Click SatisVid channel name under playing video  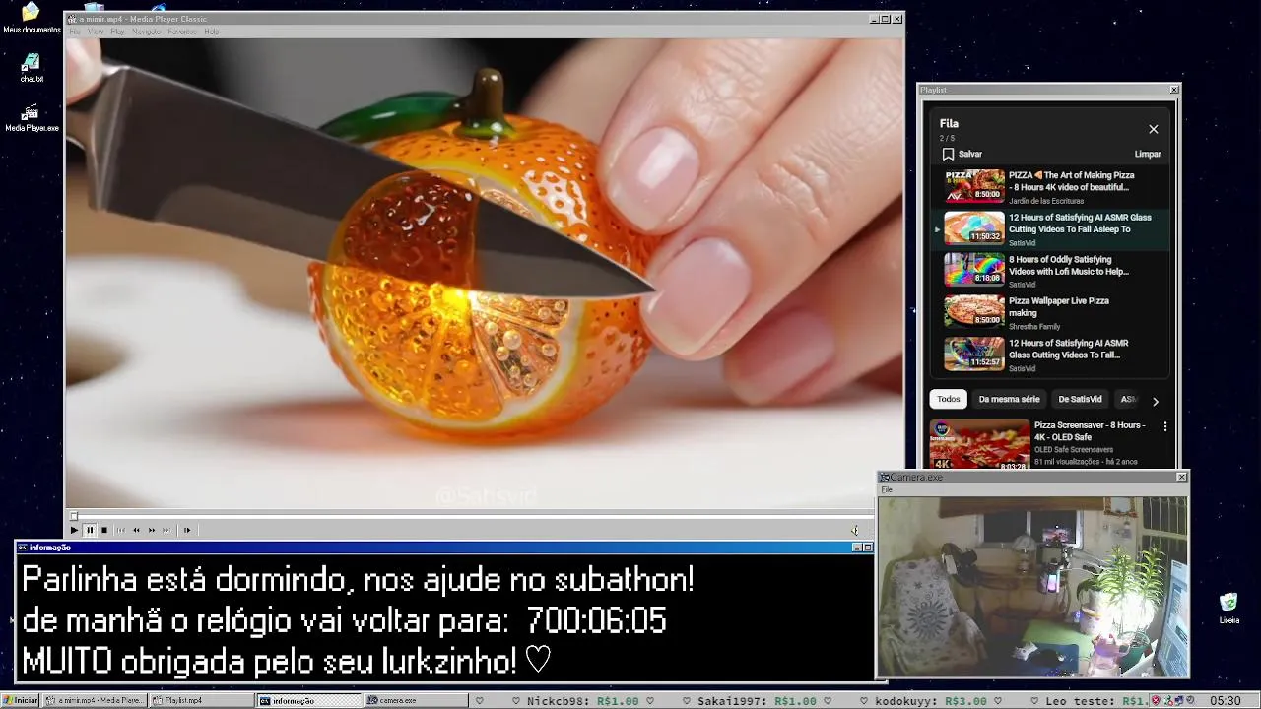click(x=1023, y=242)
